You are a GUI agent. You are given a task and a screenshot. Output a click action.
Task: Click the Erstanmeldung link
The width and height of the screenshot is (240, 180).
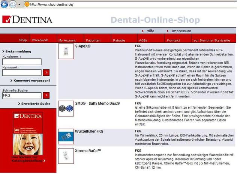pyautogui.click(x=18, y=51)
